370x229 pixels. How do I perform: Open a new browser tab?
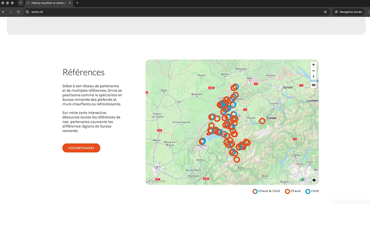click(x=77, y=3)
